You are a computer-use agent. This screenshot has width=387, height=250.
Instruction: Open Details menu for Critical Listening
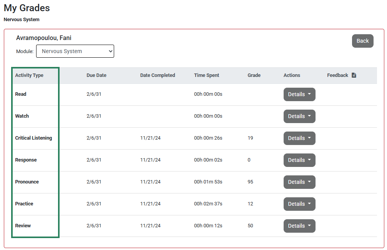(299, 138)
